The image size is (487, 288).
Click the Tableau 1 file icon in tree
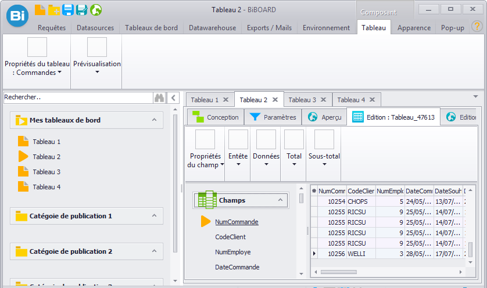tap(23, 141)
